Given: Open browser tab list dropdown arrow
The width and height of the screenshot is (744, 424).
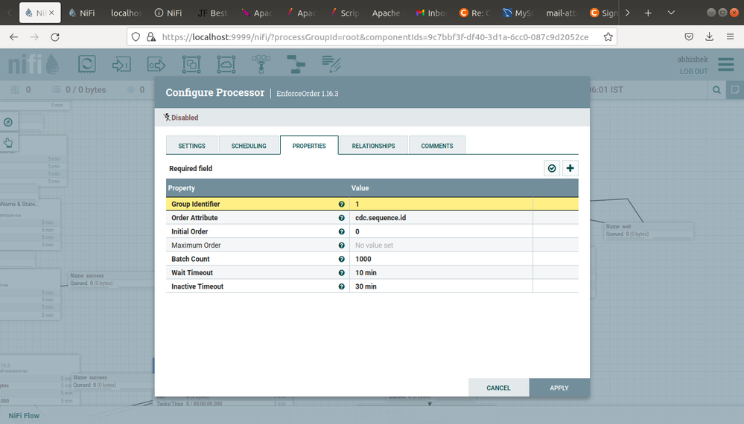Looking at the screenshot, I should click(671, 13).
